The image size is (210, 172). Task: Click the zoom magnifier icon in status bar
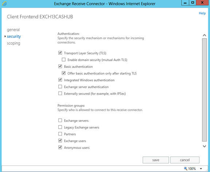coord(186,168)
